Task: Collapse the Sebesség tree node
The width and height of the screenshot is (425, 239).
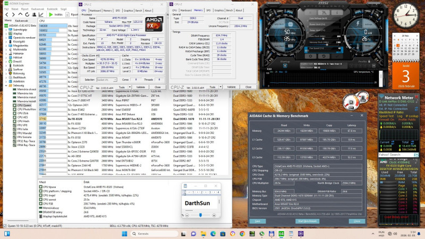Action: 6,86
